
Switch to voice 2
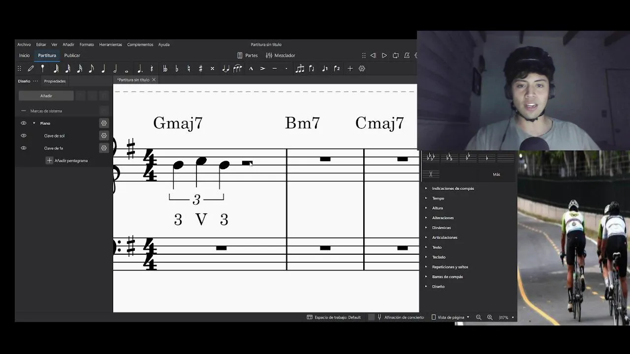click(x=337, y=69)
